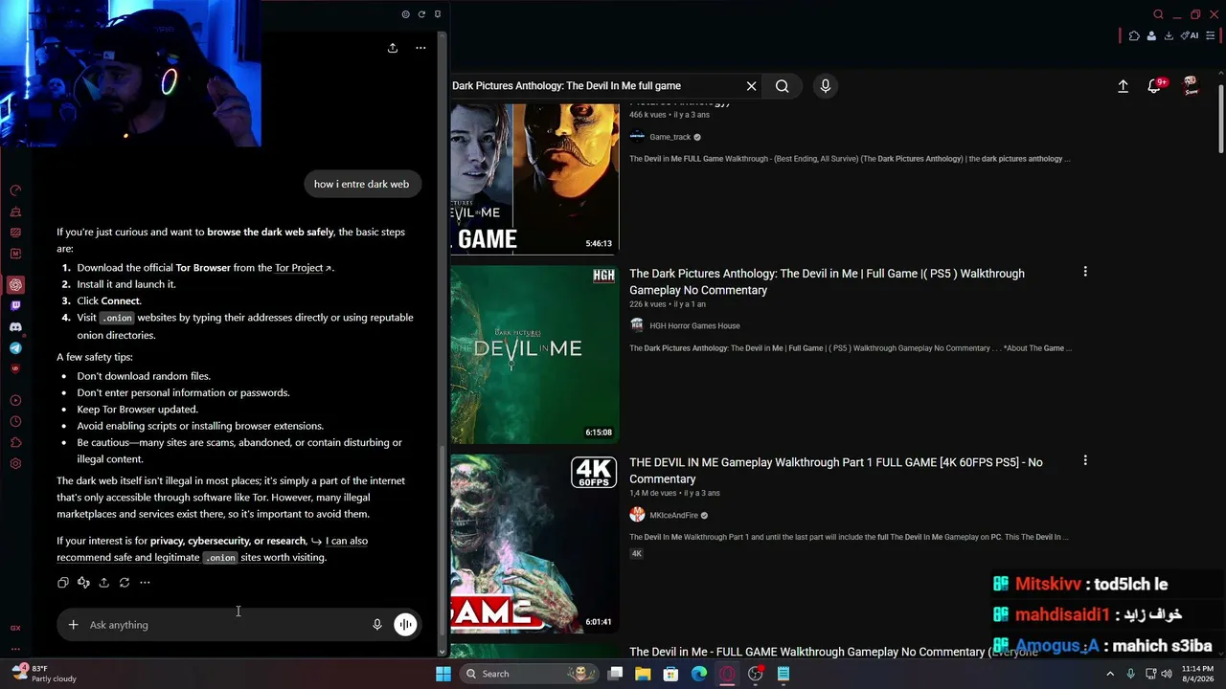The image size is (1226, 689).
Task: Pin the ChatGPT sidebar panel
Action: click(438, 14)
